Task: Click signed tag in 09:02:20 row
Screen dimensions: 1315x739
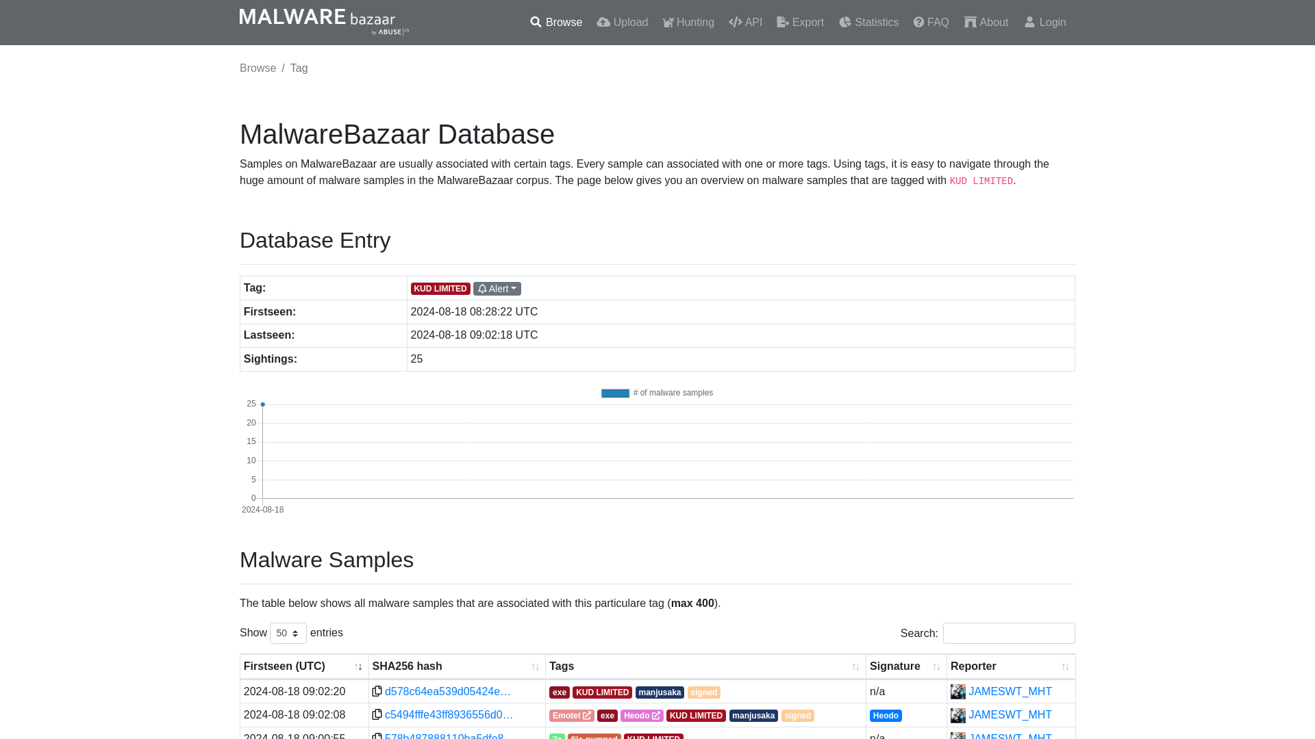Action: coord(704,692)
